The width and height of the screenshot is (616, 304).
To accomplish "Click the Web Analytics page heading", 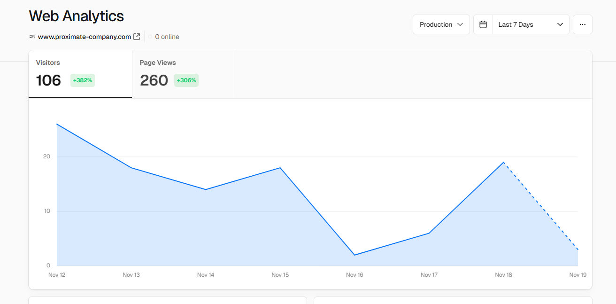I will [76, 16].
